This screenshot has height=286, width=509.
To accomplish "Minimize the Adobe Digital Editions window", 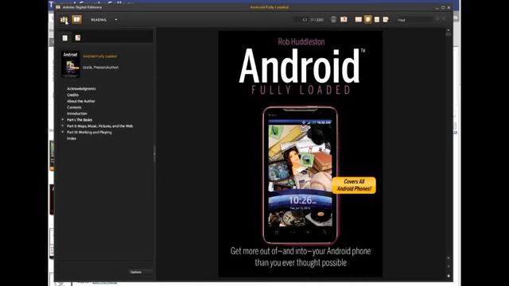I will (437, 7).
